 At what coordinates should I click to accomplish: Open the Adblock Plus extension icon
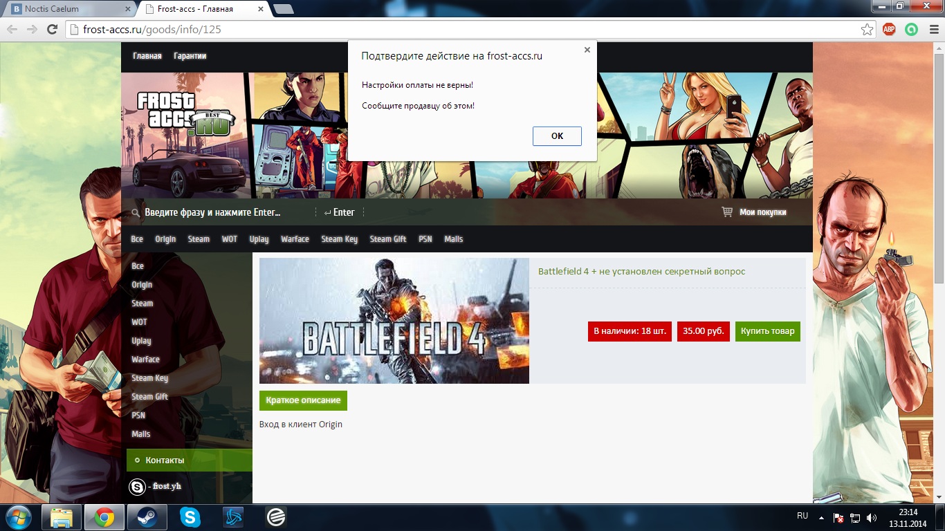(889, 30)
